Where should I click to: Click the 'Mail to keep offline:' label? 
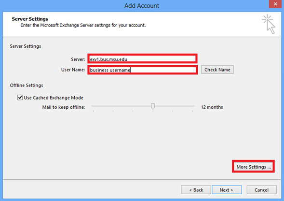pos(64,107)
